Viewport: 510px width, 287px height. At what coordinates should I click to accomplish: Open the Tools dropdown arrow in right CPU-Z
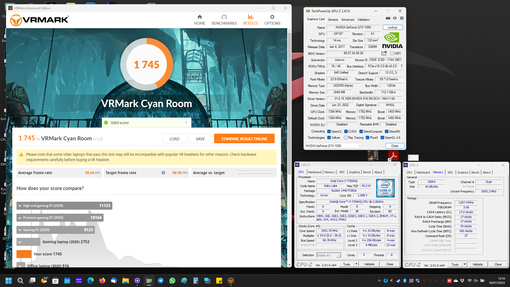point(465,264)
